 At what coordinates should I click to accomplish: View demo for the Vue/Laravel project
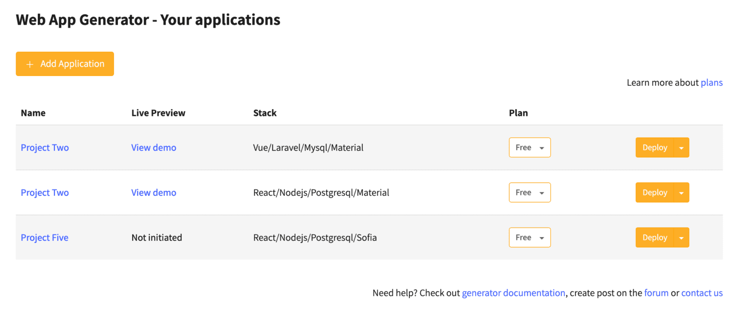[x=153, y=148]
